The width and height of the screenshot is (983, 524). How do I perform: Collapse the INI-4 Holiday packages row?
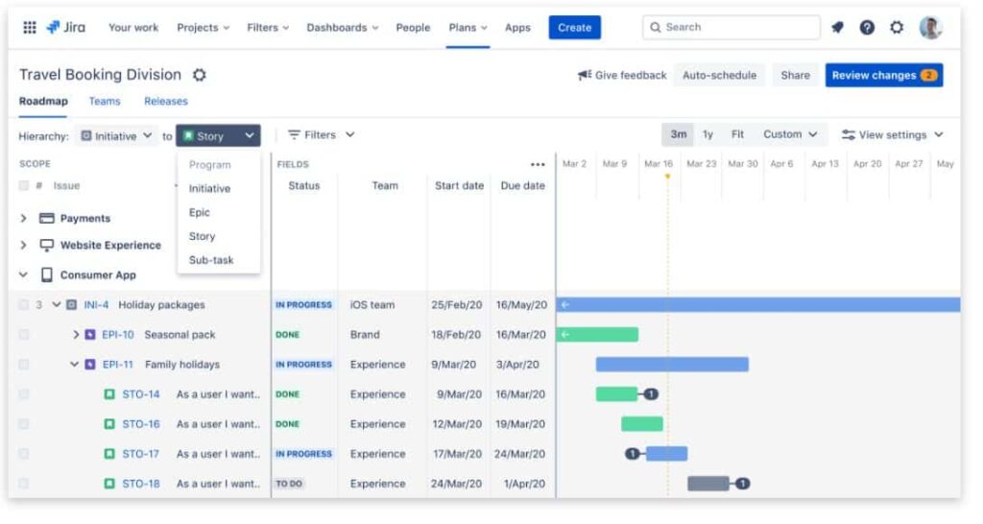point(57,304)
